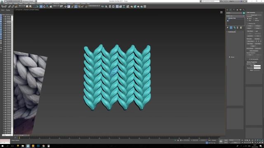
Task: Open the Edit menu
Action: 7,4
